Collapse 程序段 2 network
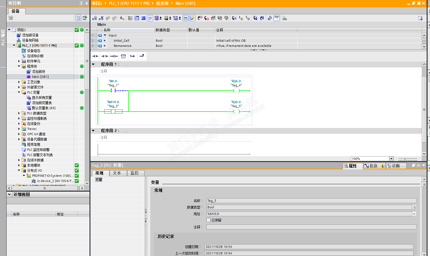Image resolution: width=430 pixels, height=256 pixels. 93,130
